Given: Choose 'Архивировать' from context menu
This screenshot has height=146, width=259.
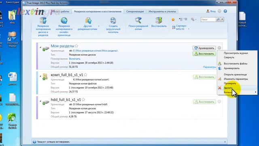Looking at the screenshot, I should [231, 68].
